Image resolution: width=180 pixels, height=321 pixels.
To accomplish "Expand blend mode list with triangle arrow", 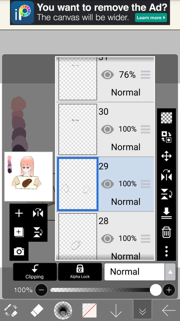I will [170, 272].
